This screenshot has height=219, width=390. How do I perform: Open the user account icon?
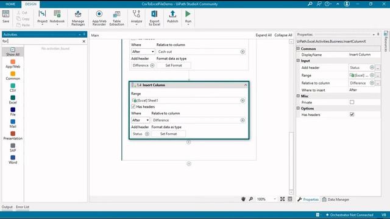(347, 4)
